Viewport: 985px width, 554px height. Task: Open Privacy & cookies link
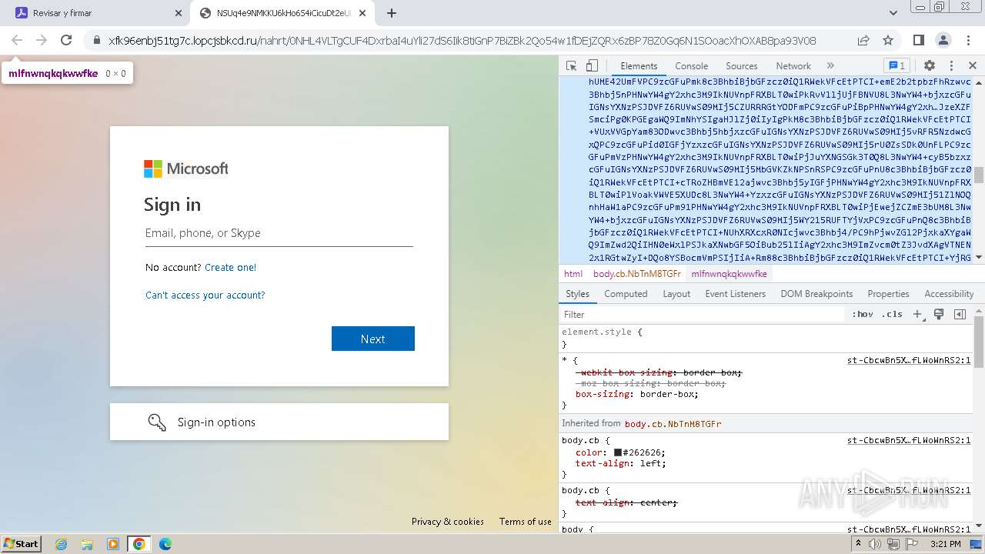[x=448, y=522]
